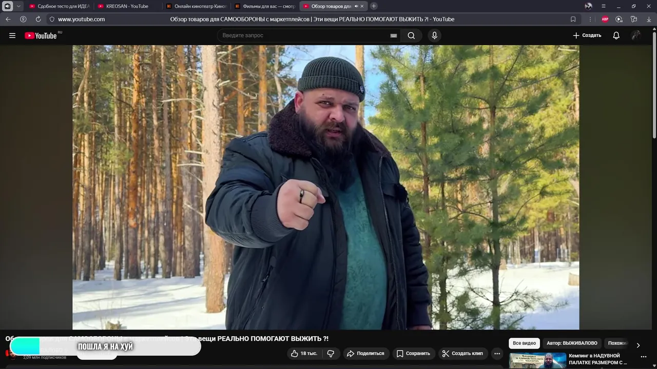Bookmark this page
The height and width of the screenshot is (369, 657).
tap(573, 19)
